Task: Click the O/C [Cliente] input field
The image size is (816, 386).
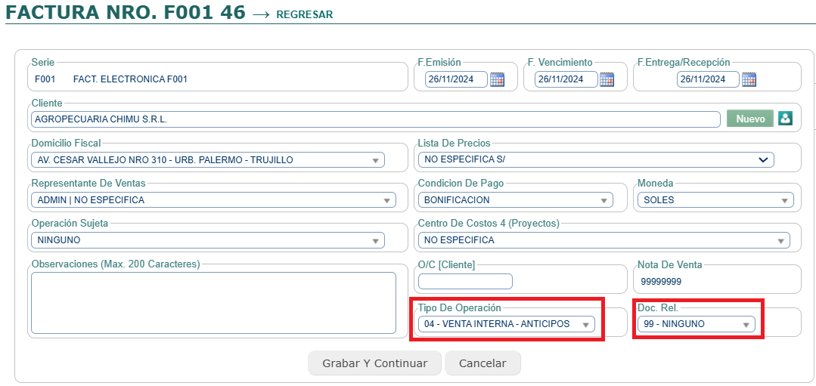Action: (x=465, y=281)
